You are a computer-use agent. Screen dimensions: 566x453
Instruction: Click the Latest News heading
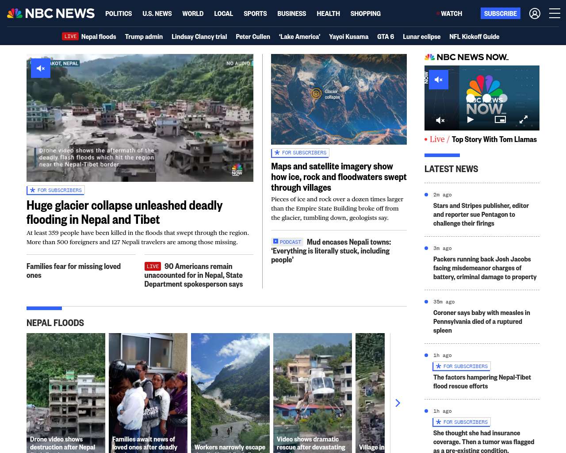(451, 169)
